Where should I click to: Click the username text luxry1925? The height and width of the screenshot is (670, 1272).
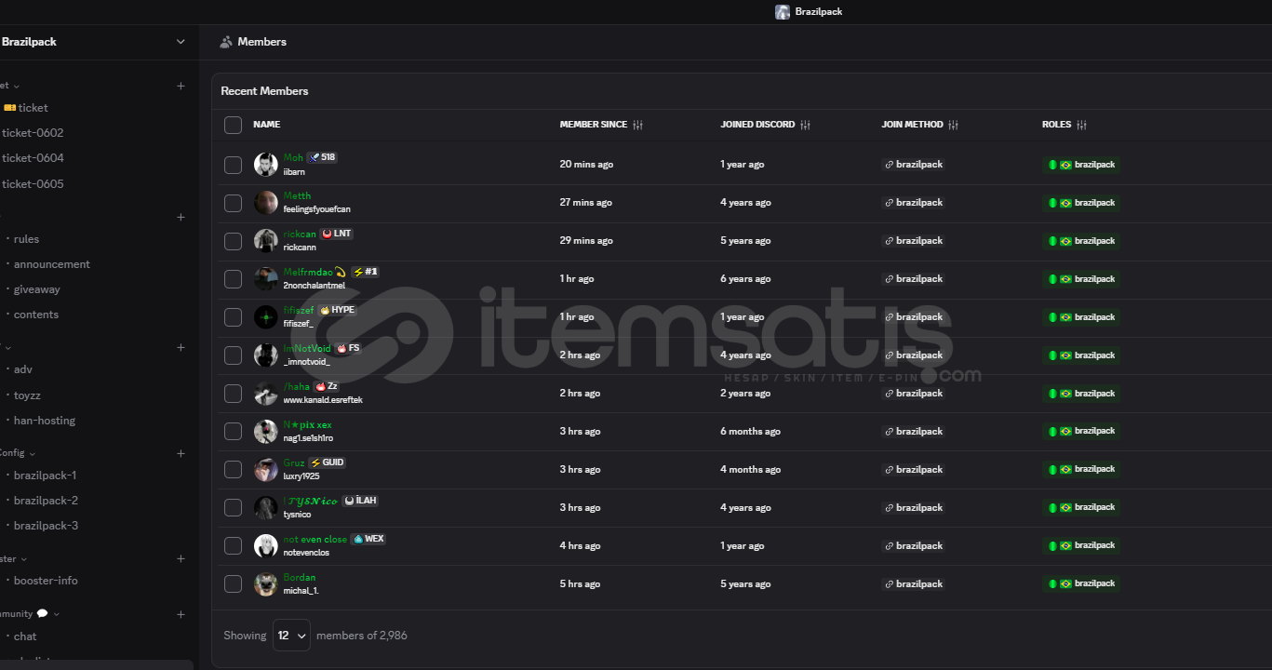[x=301, y=476]
